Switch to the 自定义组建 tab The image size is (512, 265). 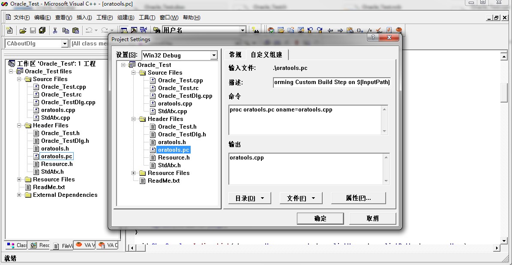(266, 54)
